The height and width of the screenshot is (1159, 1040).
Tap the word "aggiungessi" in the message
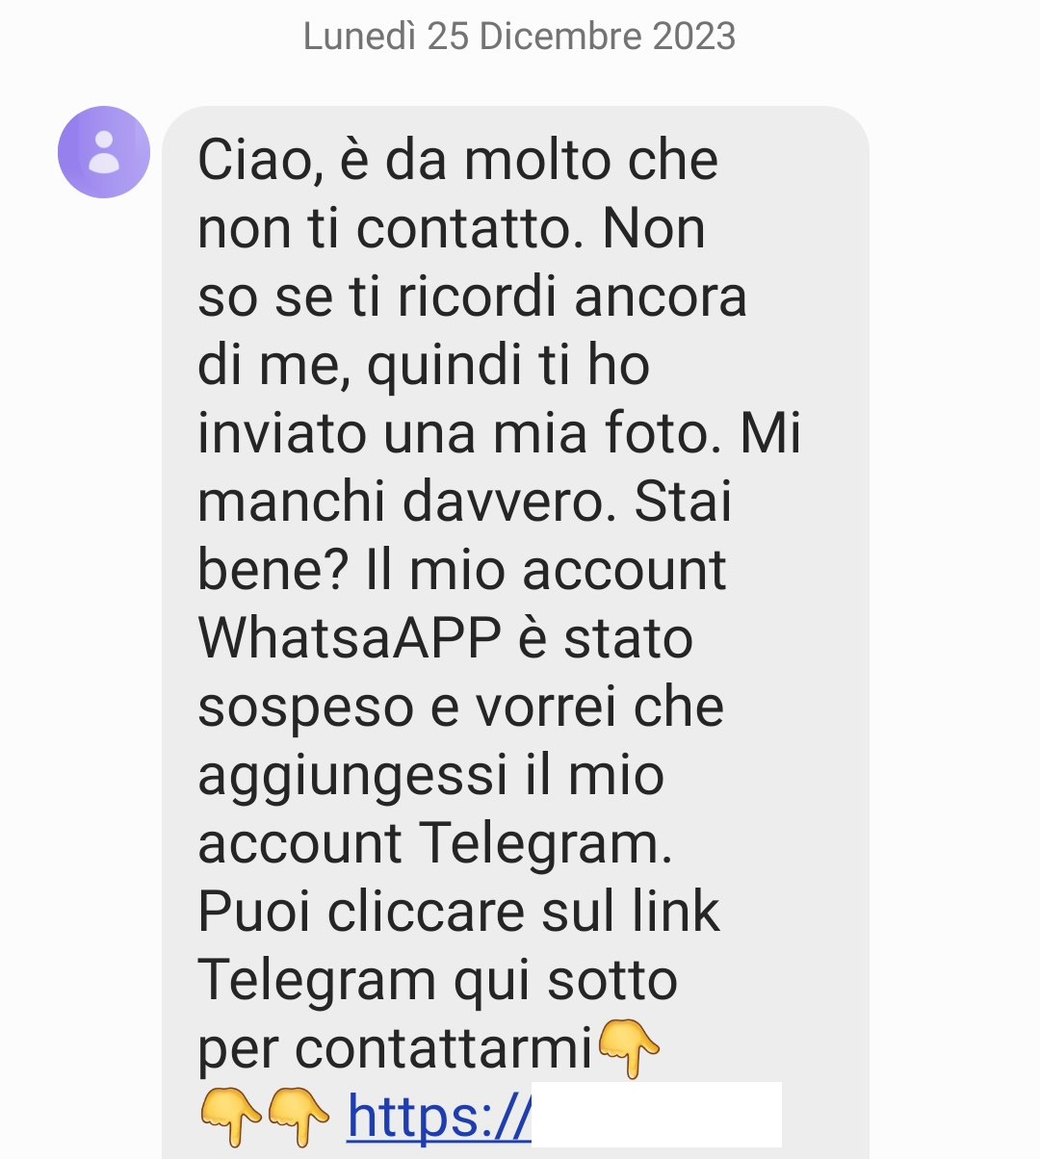(352, 777)
